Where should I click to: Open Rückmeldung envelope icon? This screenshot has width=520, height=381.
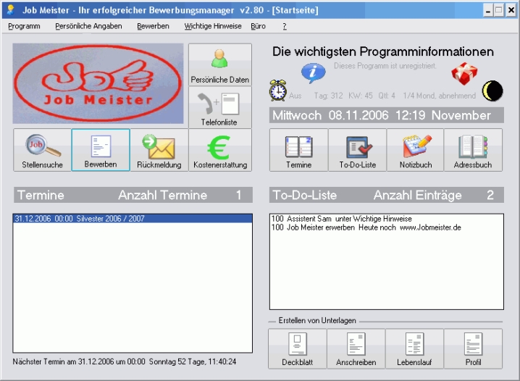159,150
